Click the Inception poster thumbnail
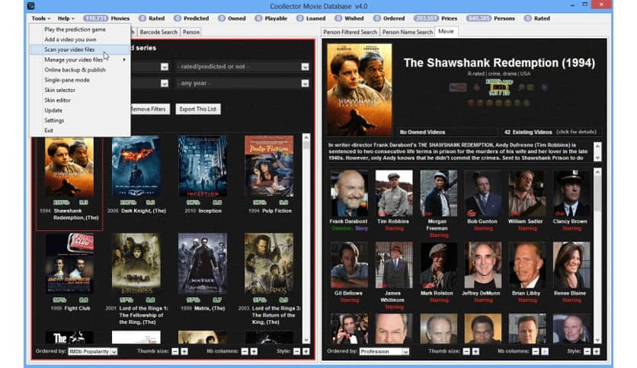The width and height of the screenshot is (637, 368). [203, 167]
